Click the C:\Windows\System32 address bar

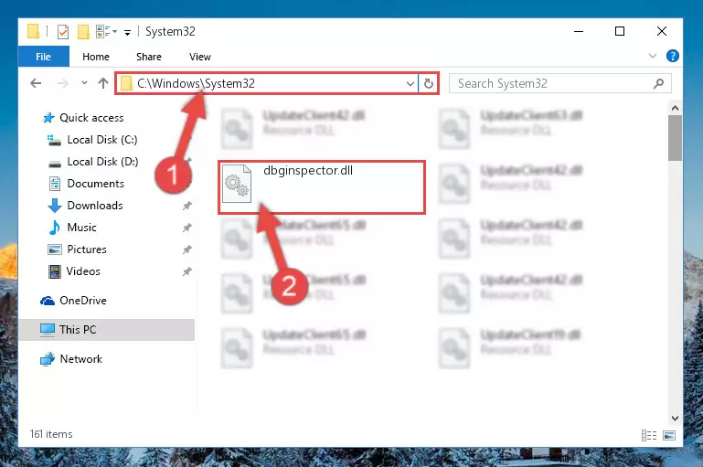click(x=267, y=83)
